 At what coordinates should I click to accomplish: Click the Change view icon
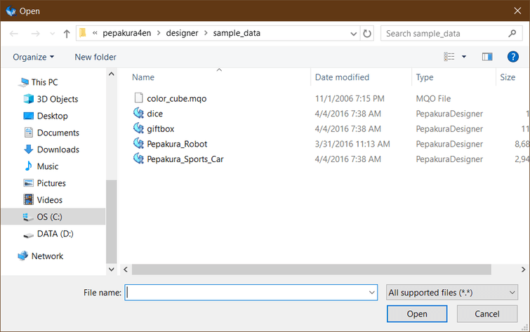coord(449,57)
